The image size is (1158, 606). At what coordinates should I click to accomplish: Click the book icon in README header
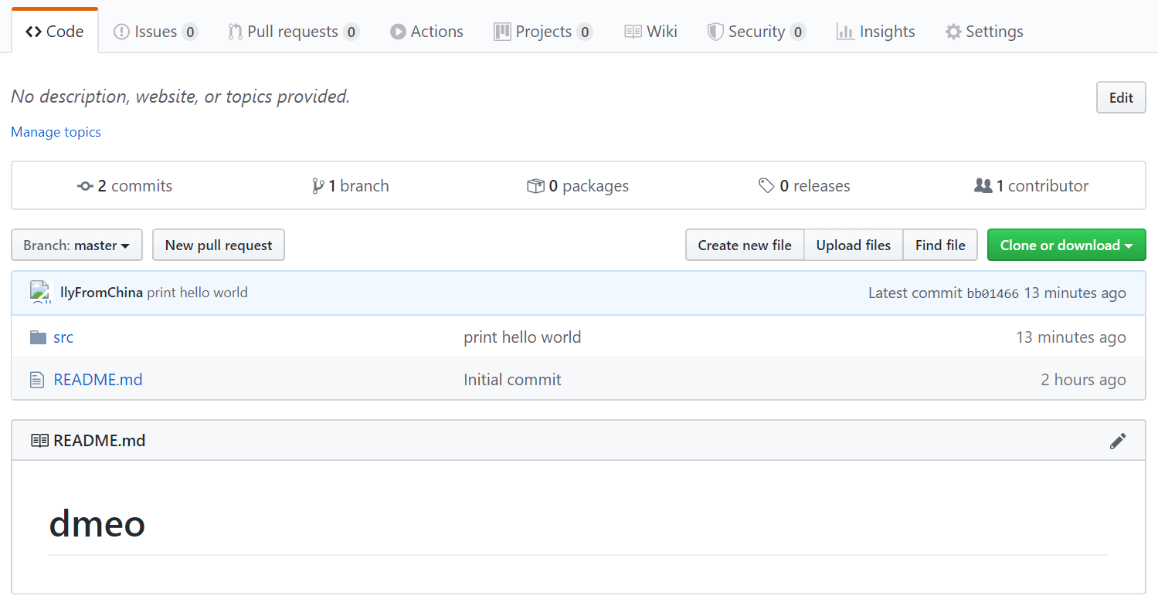coord(39,441)
